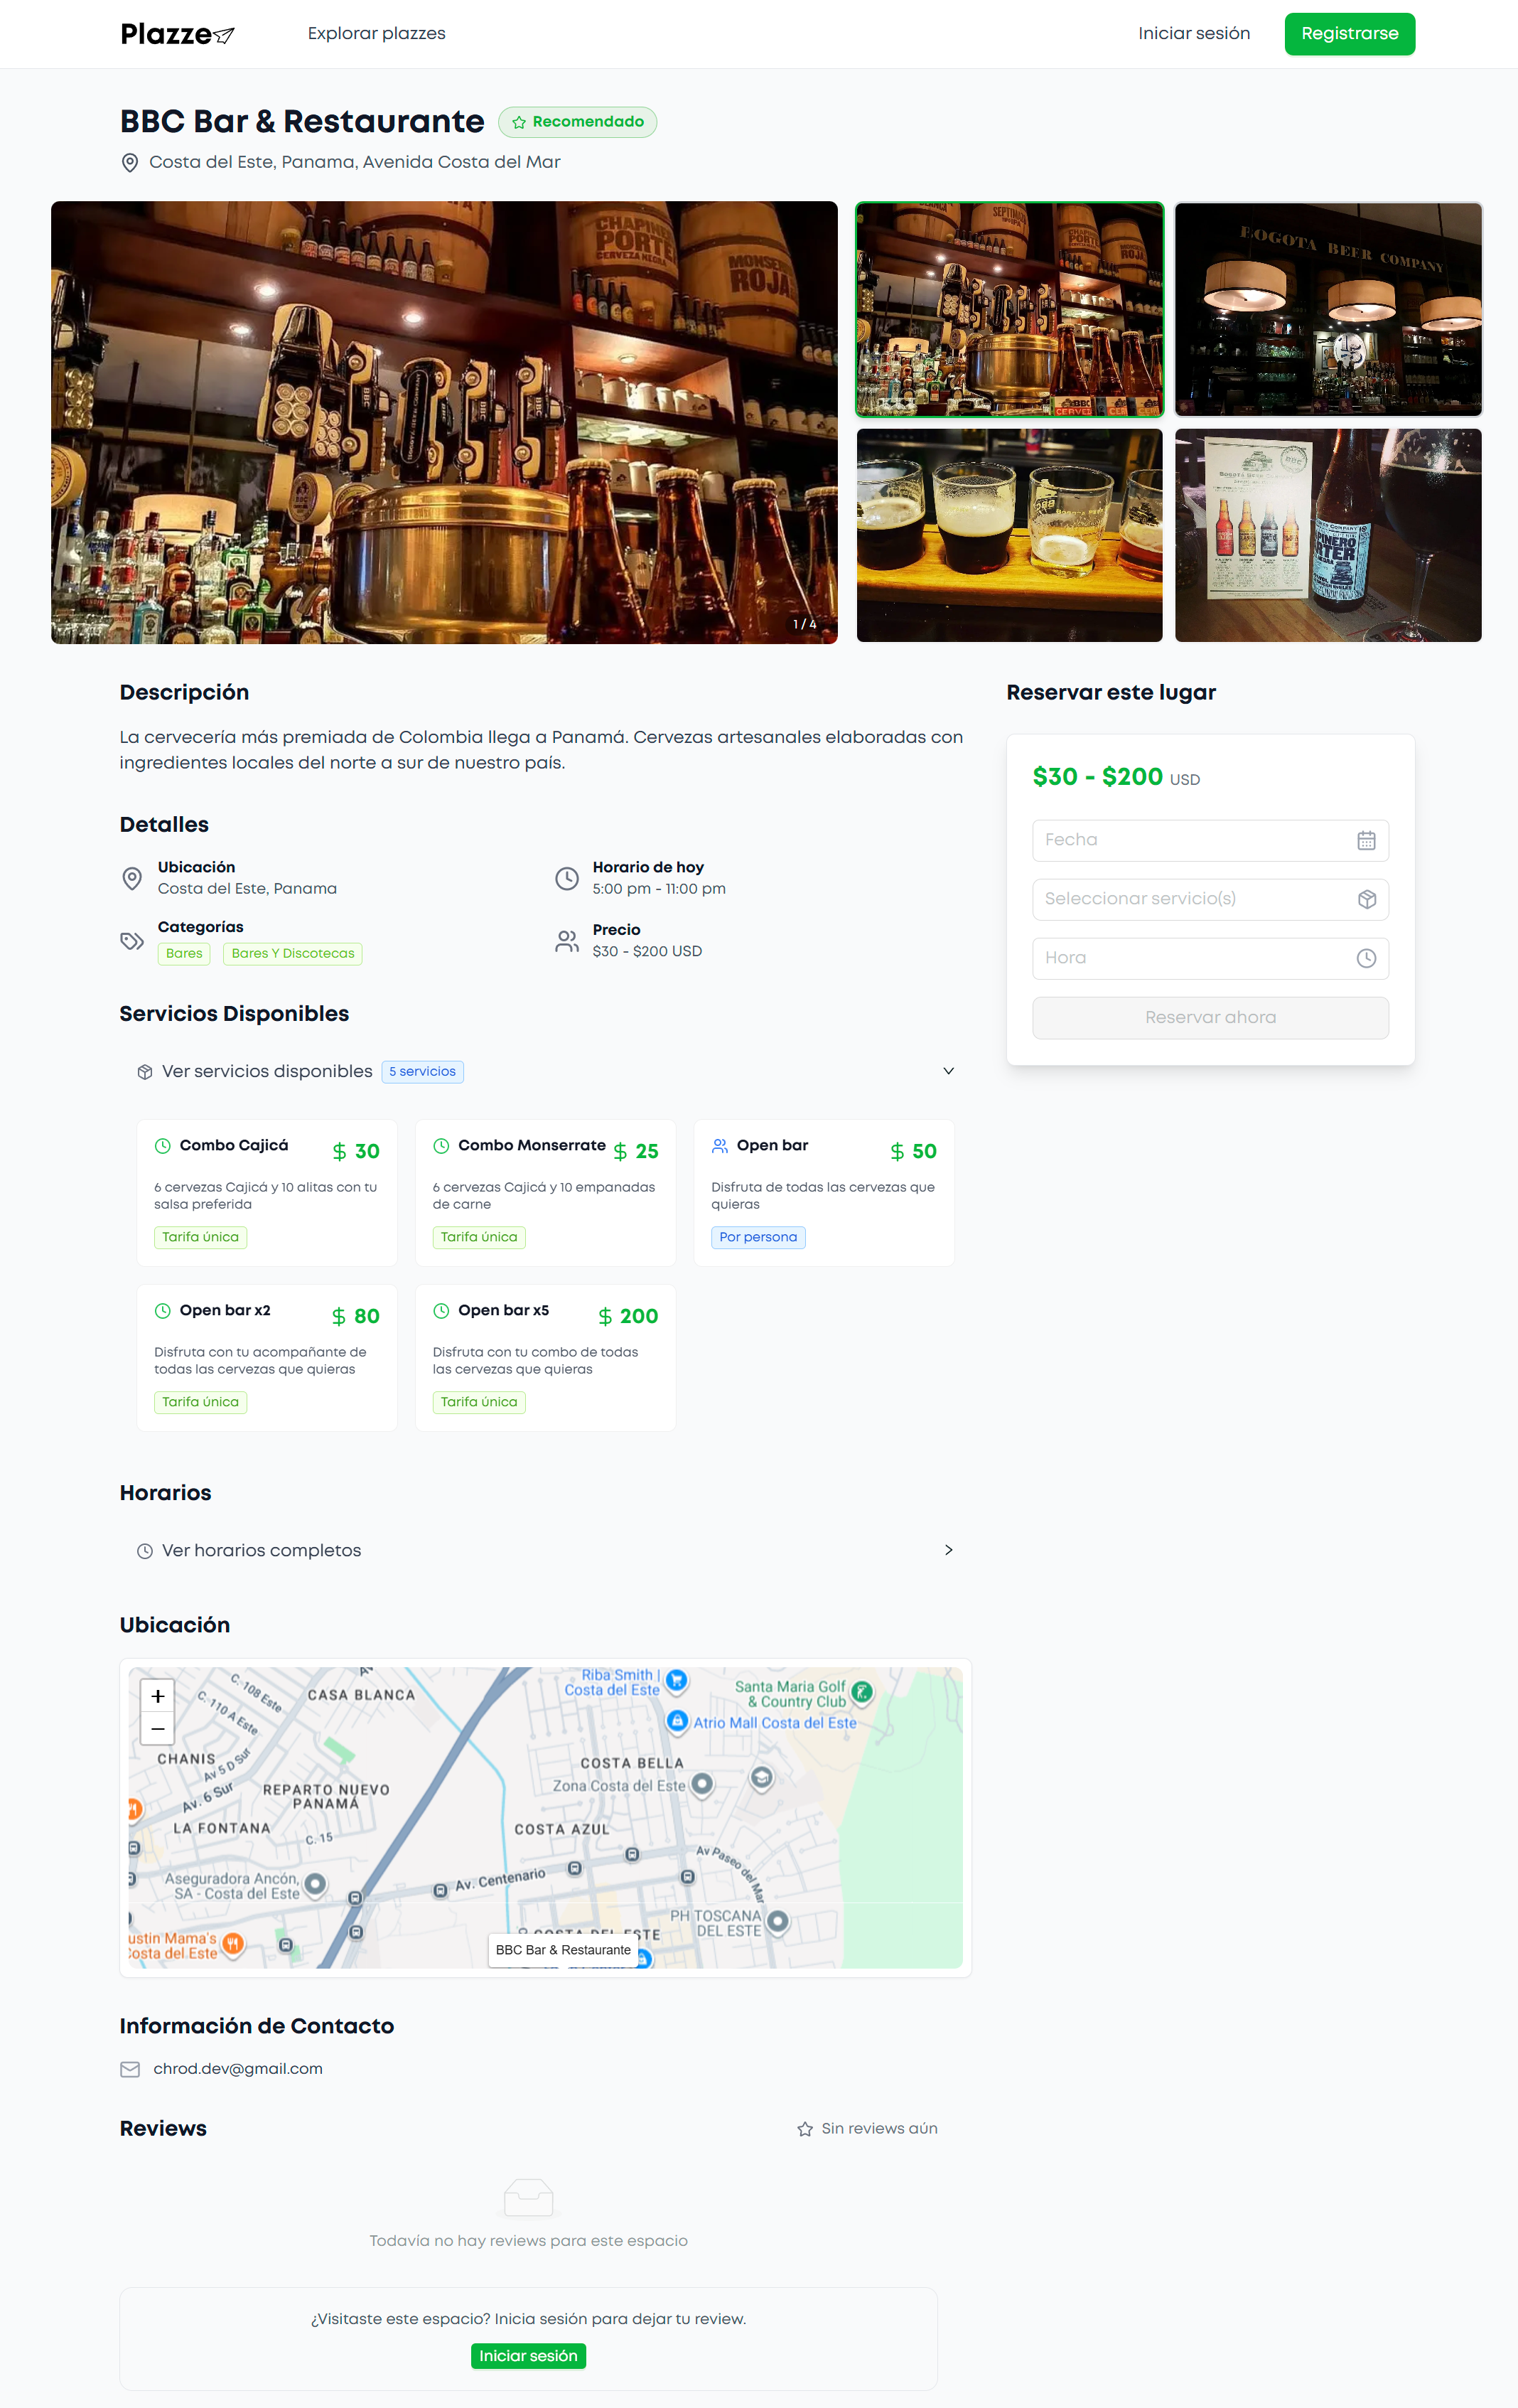Screen dimensions: 1518x2408
Task: Zoom out on the map
Action: click(x=158, y=1729)
